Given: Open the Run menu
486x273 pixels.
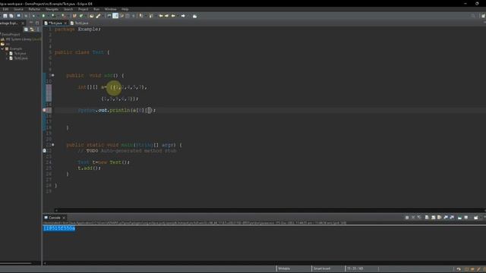Looking at the screenshot, I should pos(96,9).
